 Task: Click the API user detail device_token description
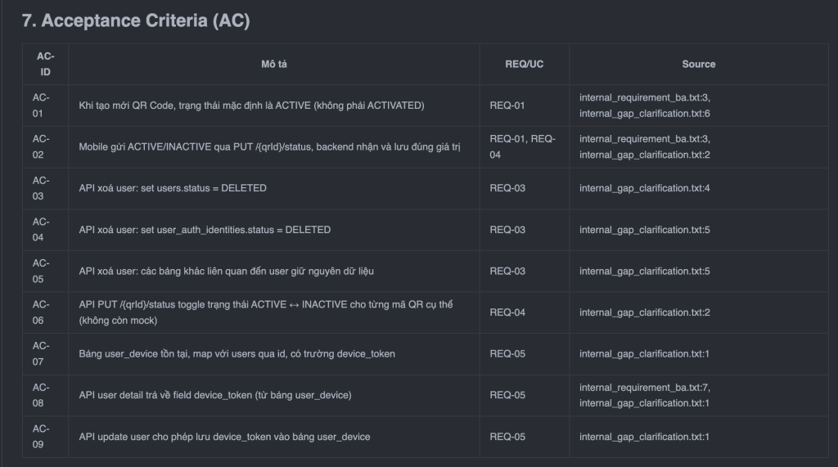pyautogui.click(x=215, y=395)
